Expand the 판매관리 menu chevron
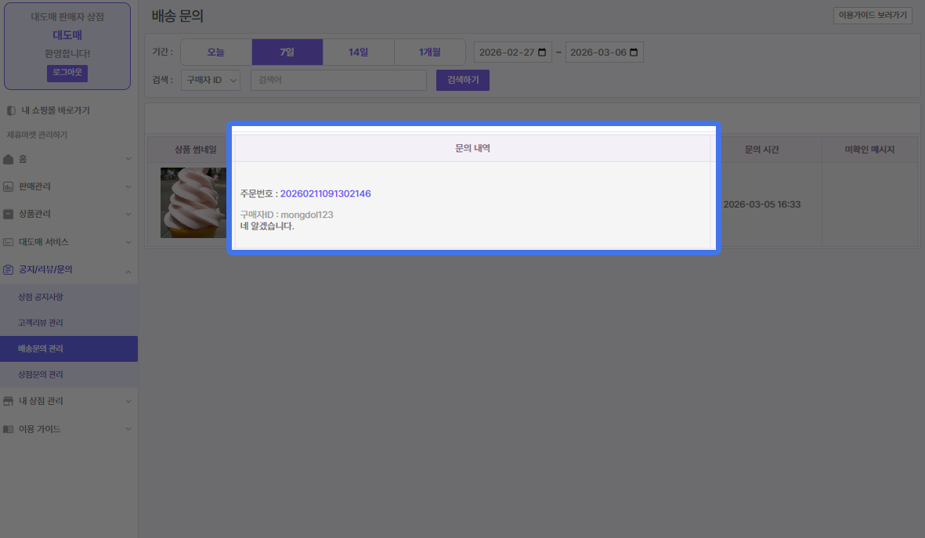The image size is (925, 538). pyautogui.click(x=128, y=186)
